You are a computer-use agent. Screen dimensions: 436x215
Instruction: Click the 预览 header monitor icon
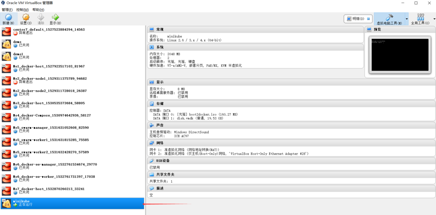369,30
